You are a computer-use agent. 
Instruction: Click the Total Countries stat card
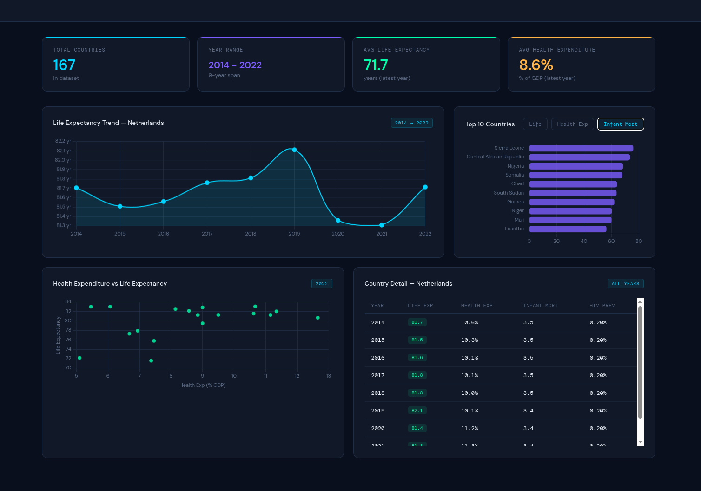point(115,64)
